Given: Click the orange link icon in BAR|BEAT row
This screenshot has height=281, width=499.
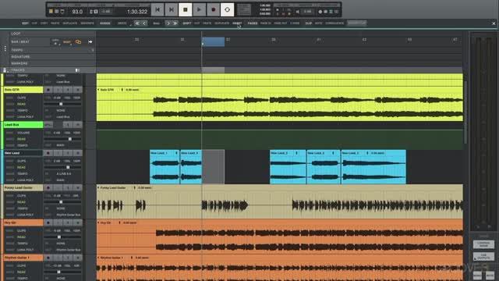Looking at the screenshot, I should tap(78, 41).
